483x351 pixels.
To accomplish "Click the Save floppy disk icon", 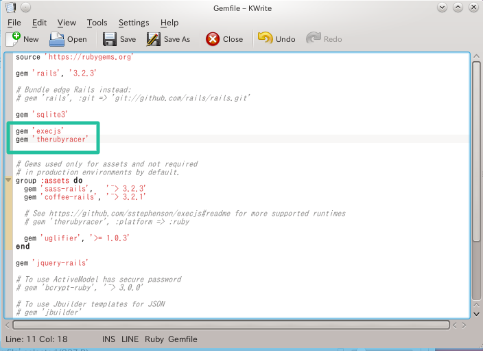I will click(x=110, y=39).
